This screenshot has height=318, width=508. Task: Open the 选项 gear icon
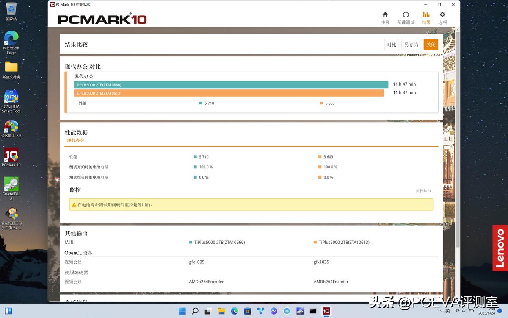442,17
